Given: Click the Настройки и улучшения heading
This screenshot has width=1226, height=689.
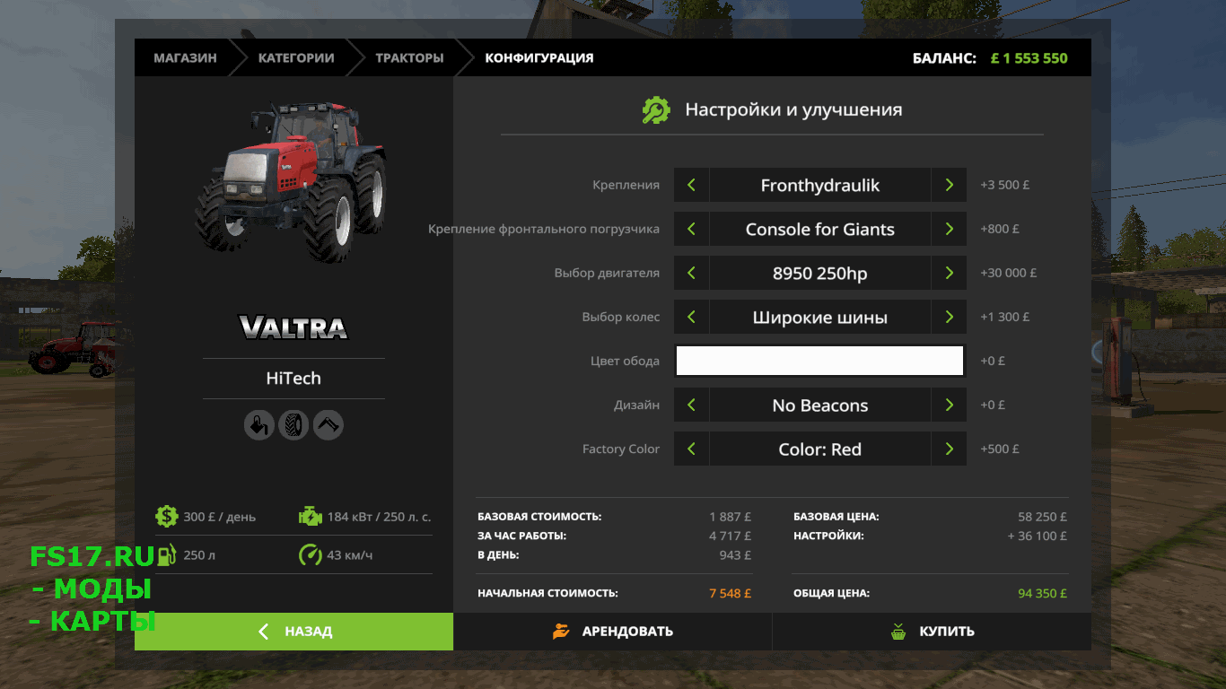Looking at the screenshot, I should click(793, 110).
